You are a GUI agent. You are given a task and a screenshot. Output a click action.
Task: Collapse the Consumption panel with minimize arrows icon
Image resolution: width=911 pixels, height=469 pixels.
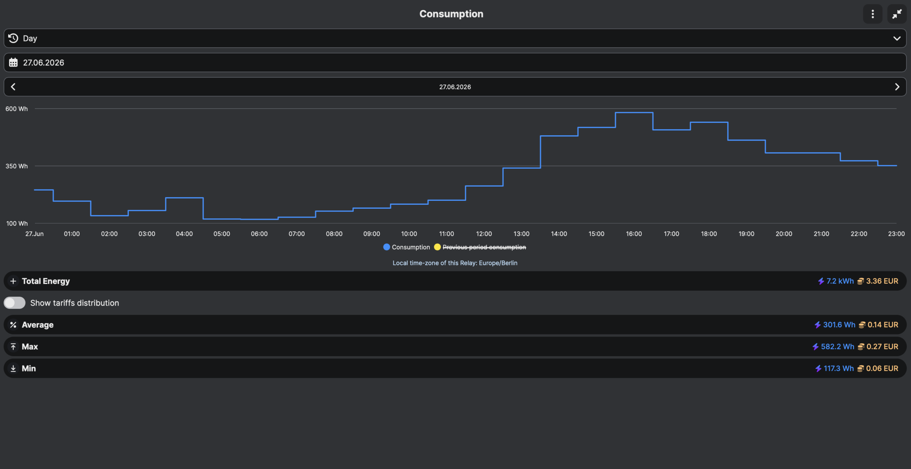(x=897, y=14)
